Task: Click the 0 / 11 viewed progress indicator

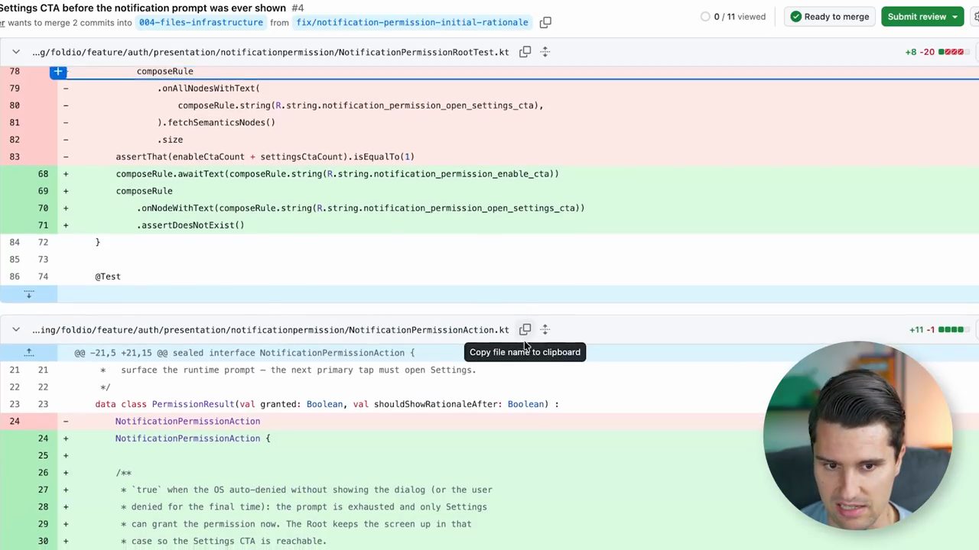Action: pyautogui.click(x=733, y=17)
